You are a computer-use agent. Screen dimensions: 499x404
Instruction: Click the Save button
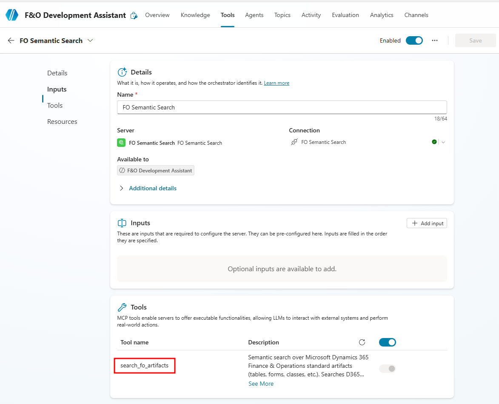(475, 40)
